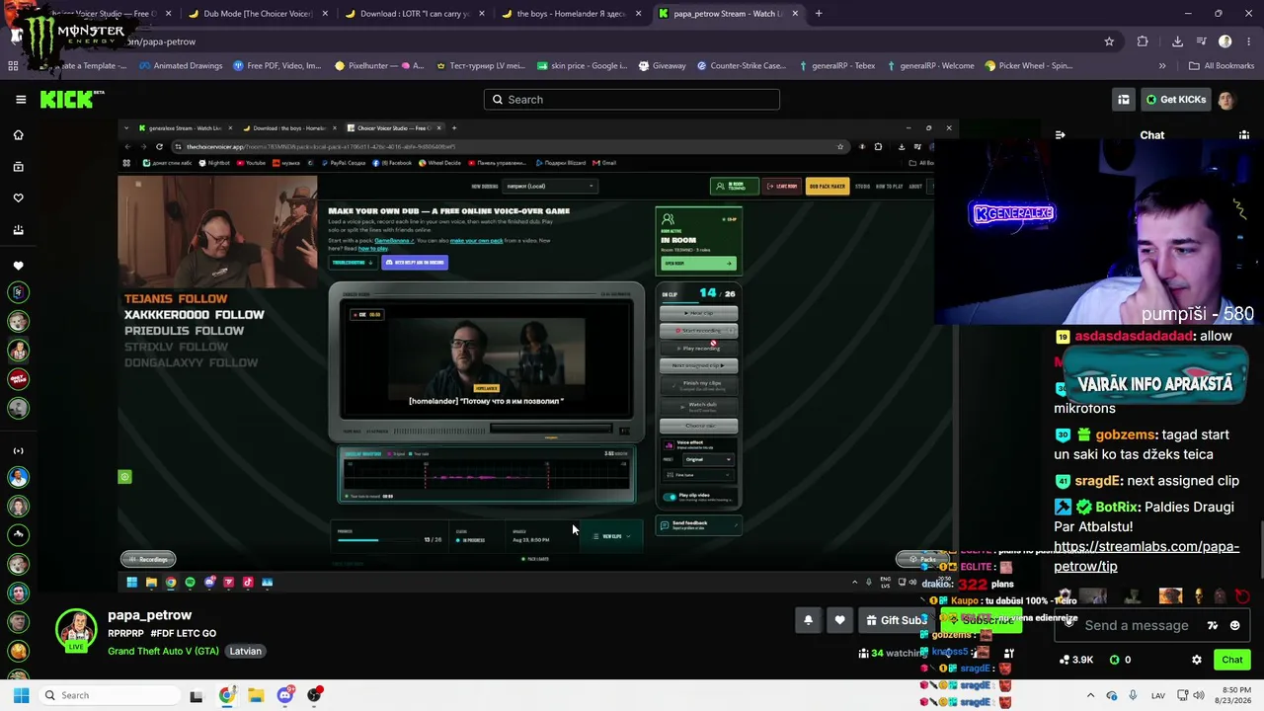Click the translate icon in the message box
Screen dimensions: 1264x711
point(1213,625)
